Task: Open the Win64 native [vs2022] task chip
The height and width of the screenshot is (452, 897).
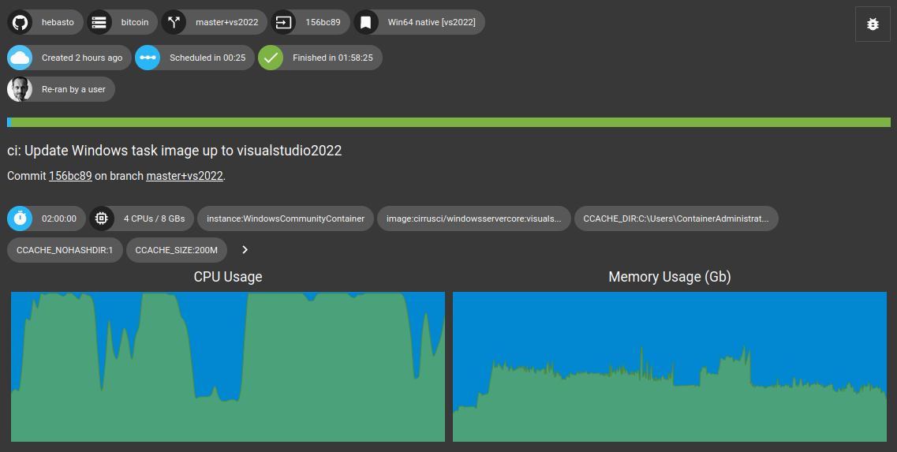Action: pyautogui.click(x=420, y=22)
